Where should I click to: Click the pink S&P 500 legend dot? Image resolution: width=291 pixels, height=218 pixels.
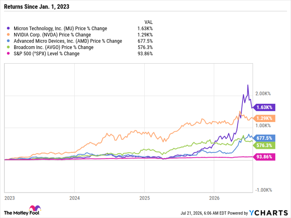pos(8,53)
